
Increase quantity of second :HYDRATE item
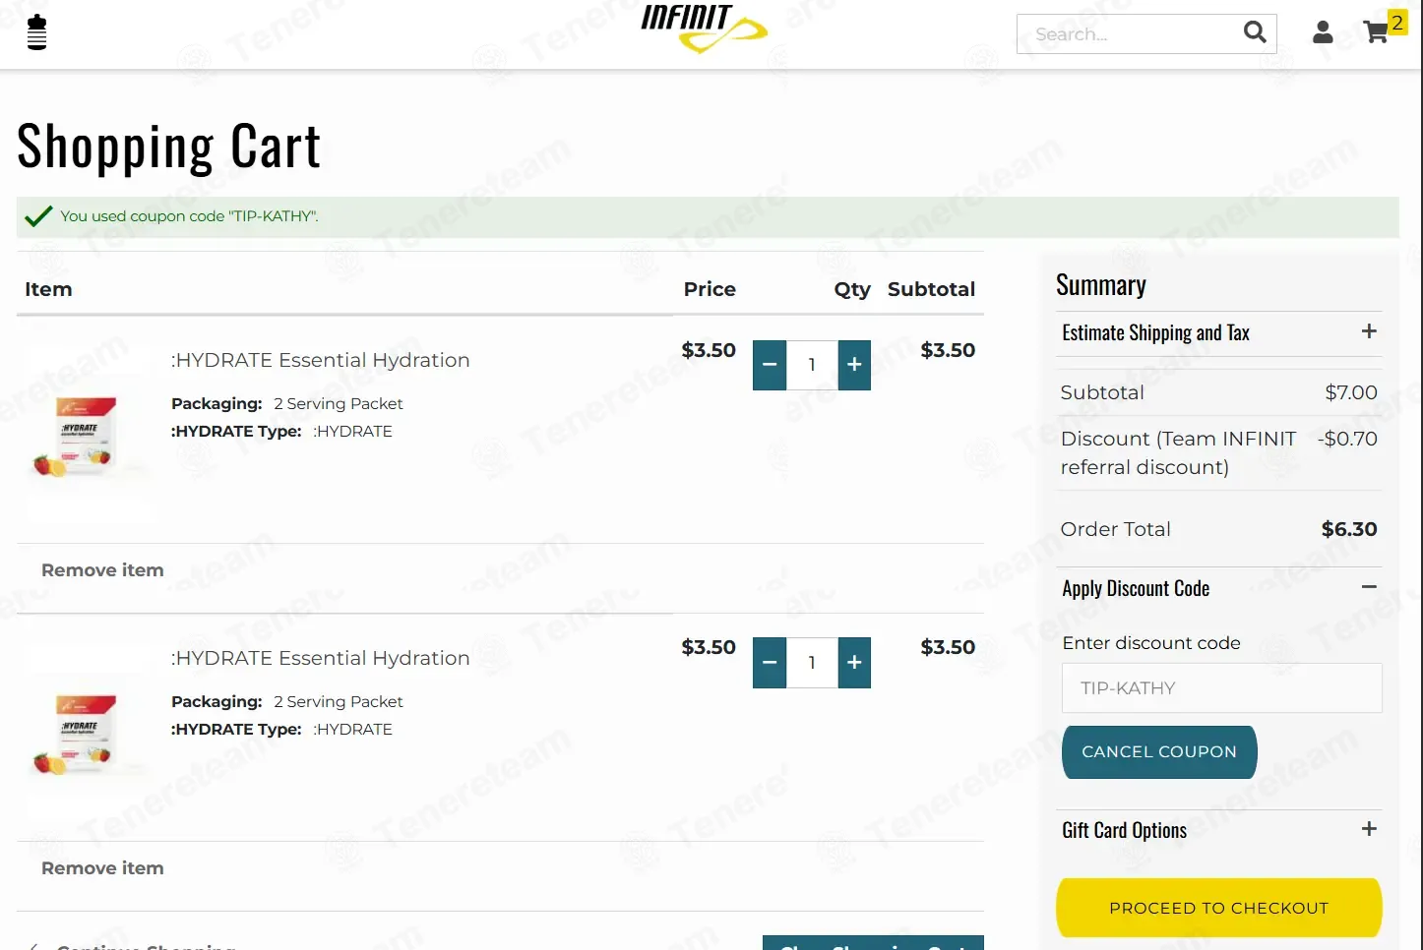point(854,663)
